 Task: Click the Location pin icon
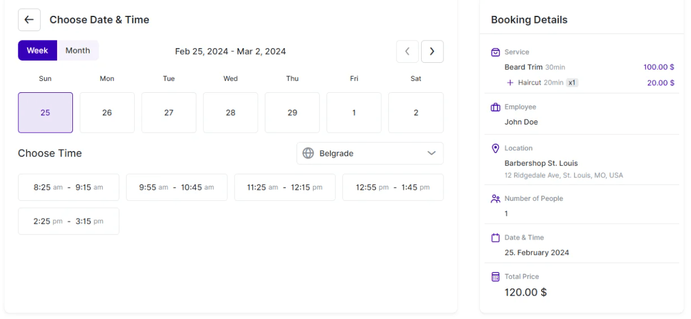click(495, 148)
